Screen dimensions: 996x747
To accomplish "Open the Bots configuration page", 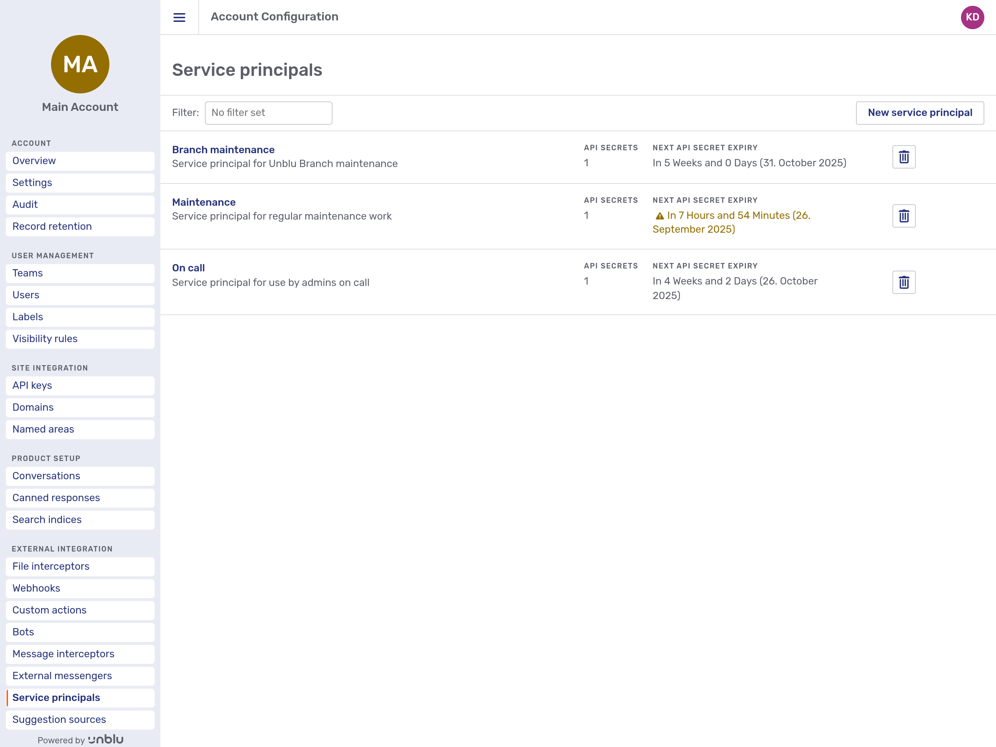I will coord(23,632).
